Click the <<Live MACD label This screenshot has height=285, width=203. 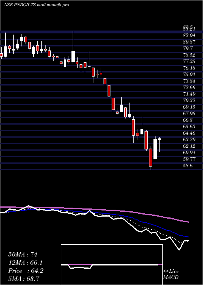[x=171, y=274]
